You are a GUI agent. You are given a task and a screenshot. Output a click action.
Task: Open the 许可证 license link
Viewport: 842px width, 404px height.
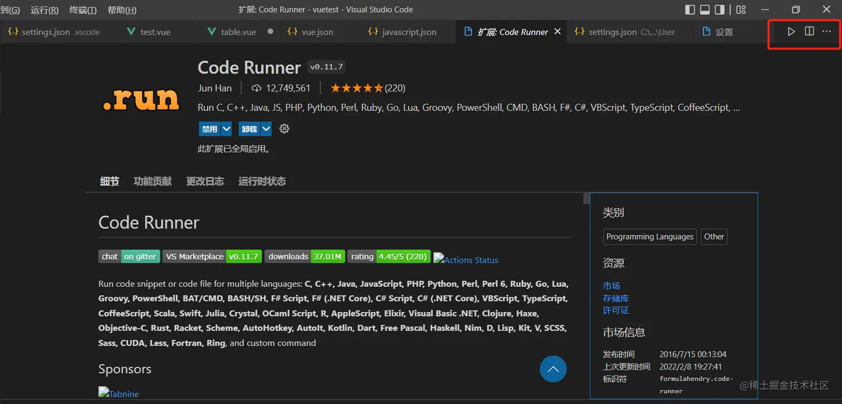(616, 310)
